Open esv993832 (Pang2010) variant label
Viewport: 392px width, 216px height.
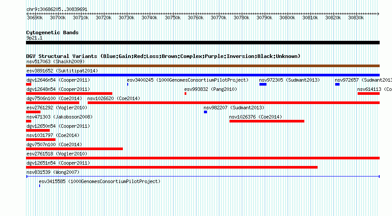(211, 89)
